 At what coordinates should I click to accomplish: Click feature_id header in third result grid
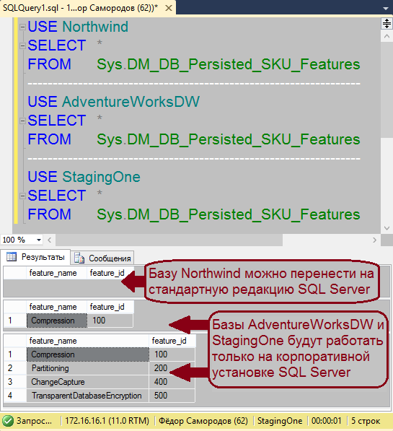[x=172, y=341]
